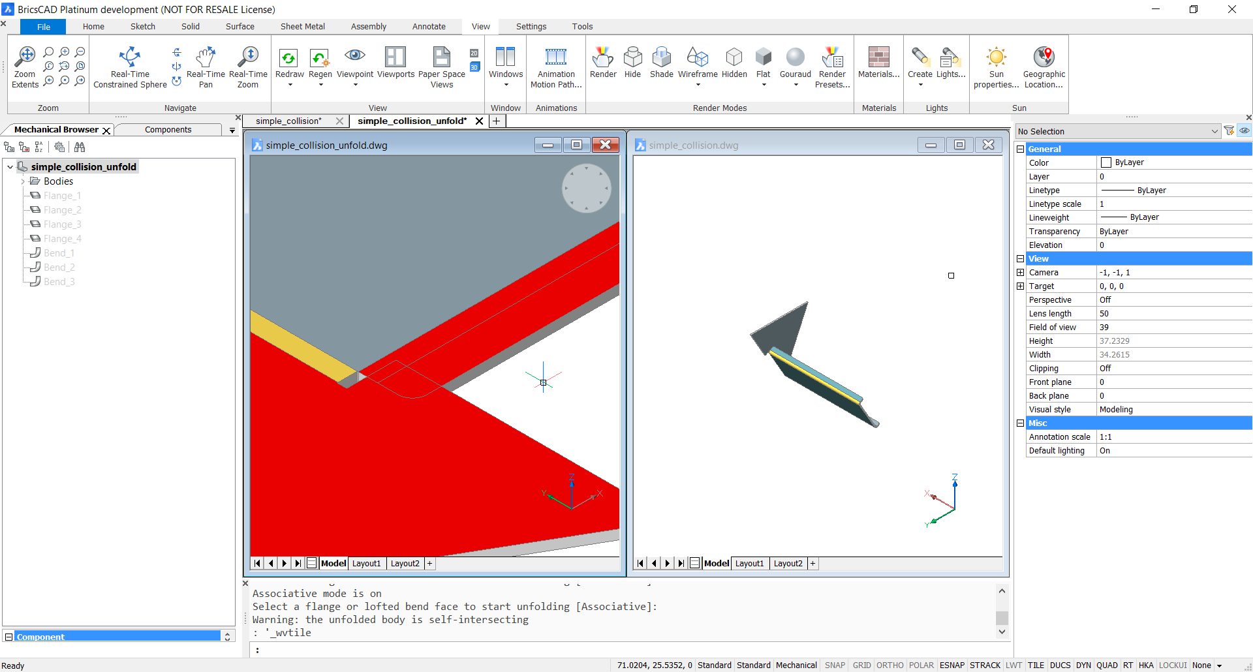Open Sun properties settings
Screen dimensions: 1253x672
click(x=996, y=59)
